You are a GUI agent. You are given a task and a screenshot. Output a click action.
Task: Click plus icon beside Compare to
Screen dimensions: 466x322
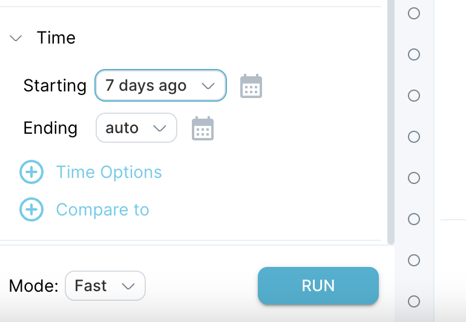click(x=31, y=209)
